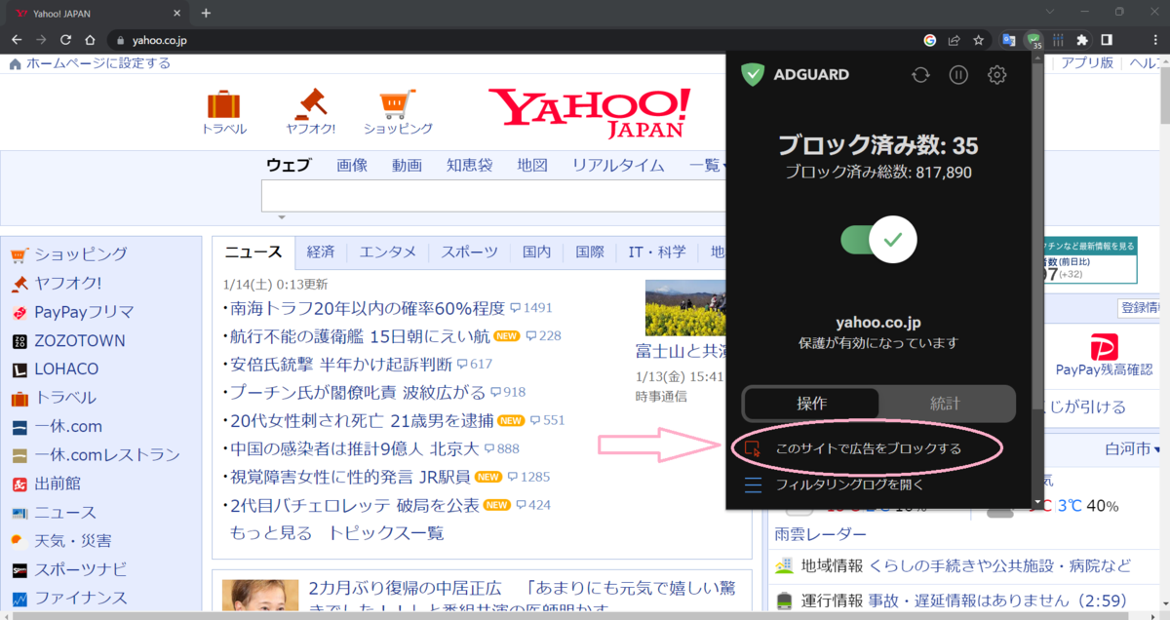The image size is (1170, 620).
Task: Click the browser home icon
Action: tap(90, 40)
